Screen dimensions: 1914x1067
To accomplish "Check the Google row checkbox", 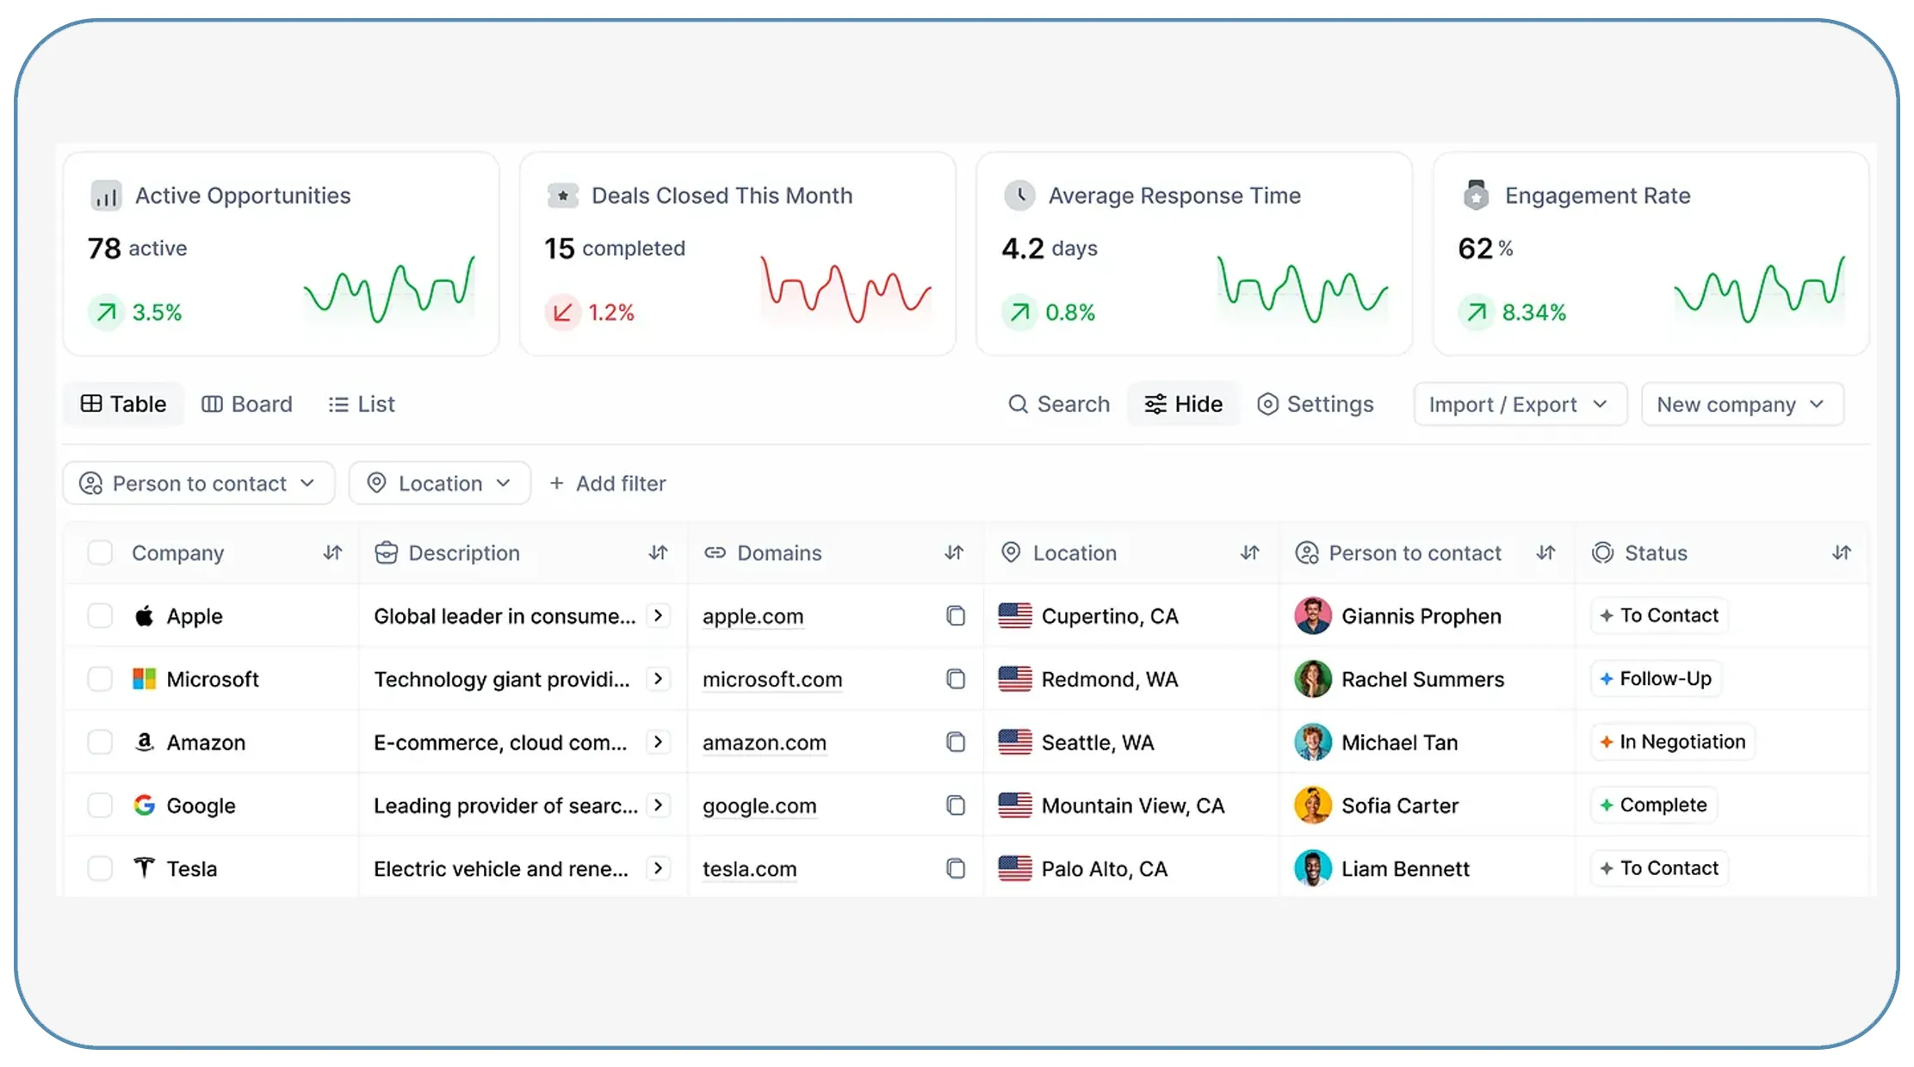I will 100,805.
